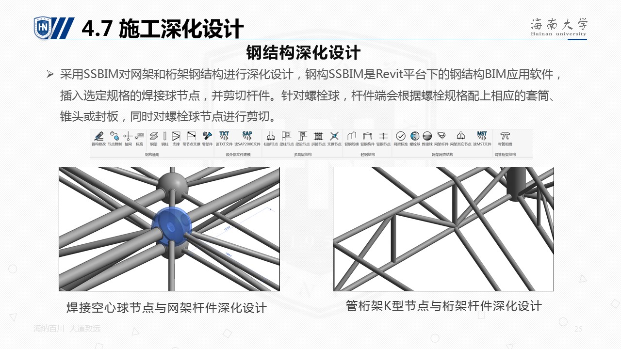Select the 梁梁节点 tool

pos(303,139)
